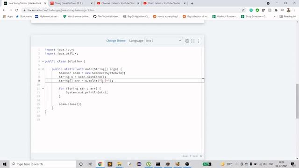
Task: Click line number 9 in gutter
Action: [39, 81]
